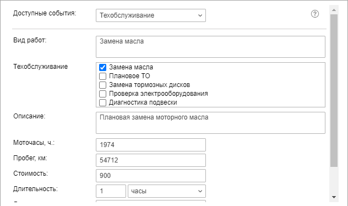Click the scrollbar up arrow
Screen dimensions: 348x206
coord(334,10)
